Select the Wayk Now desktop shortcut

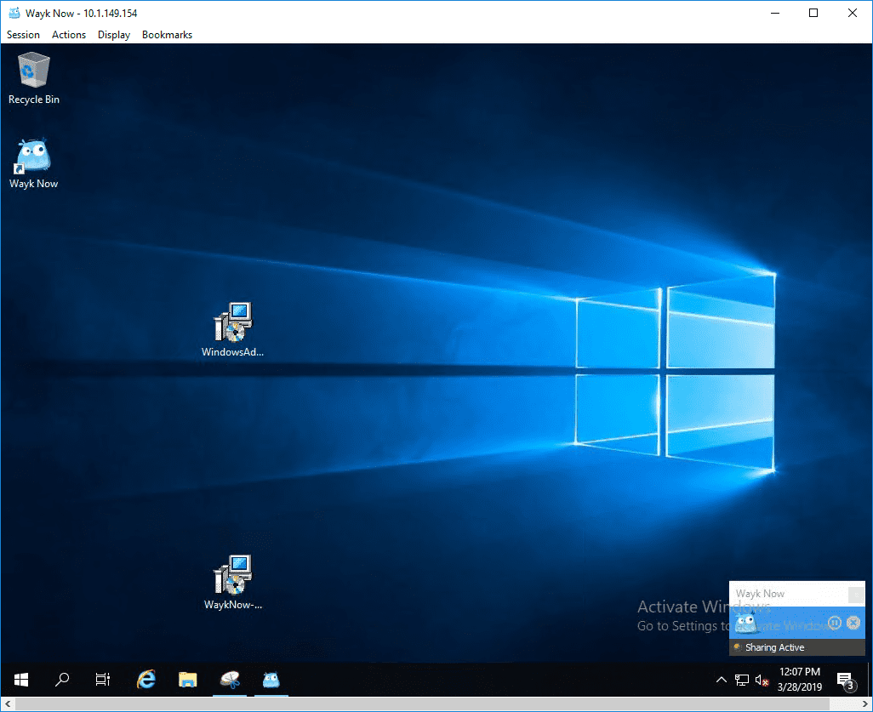[33, 163]
